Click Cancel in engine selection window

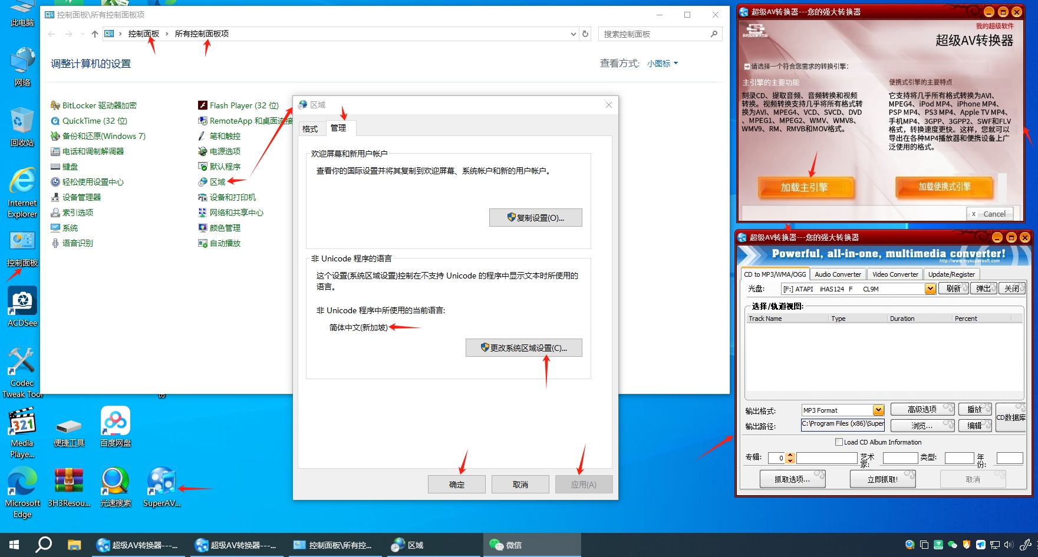click(990, 214)
